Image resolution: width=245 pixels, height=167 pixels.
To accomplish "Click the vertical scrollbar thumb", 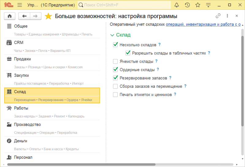I will [243, 81].
